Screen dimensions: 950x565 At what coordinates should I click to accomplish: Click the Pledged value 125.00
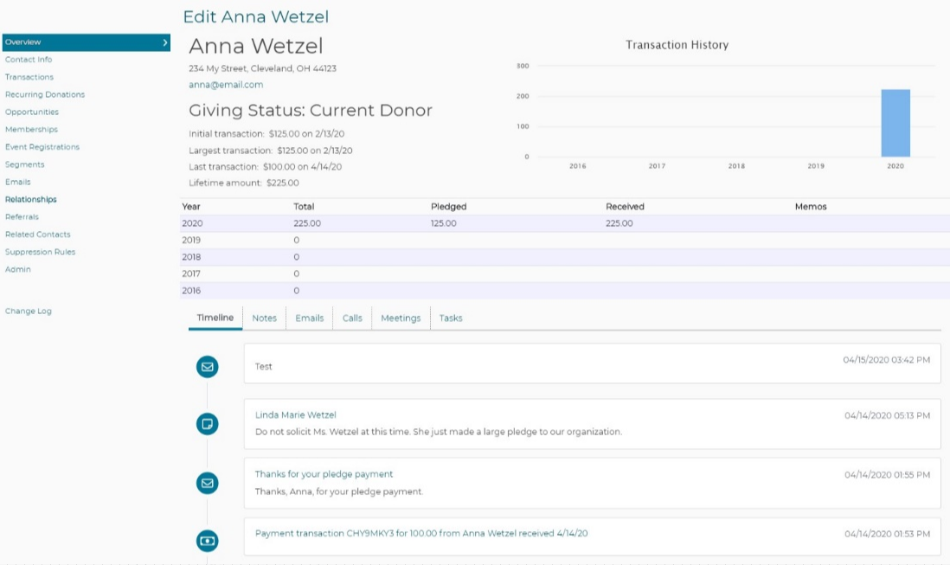(x=444, y=223)
